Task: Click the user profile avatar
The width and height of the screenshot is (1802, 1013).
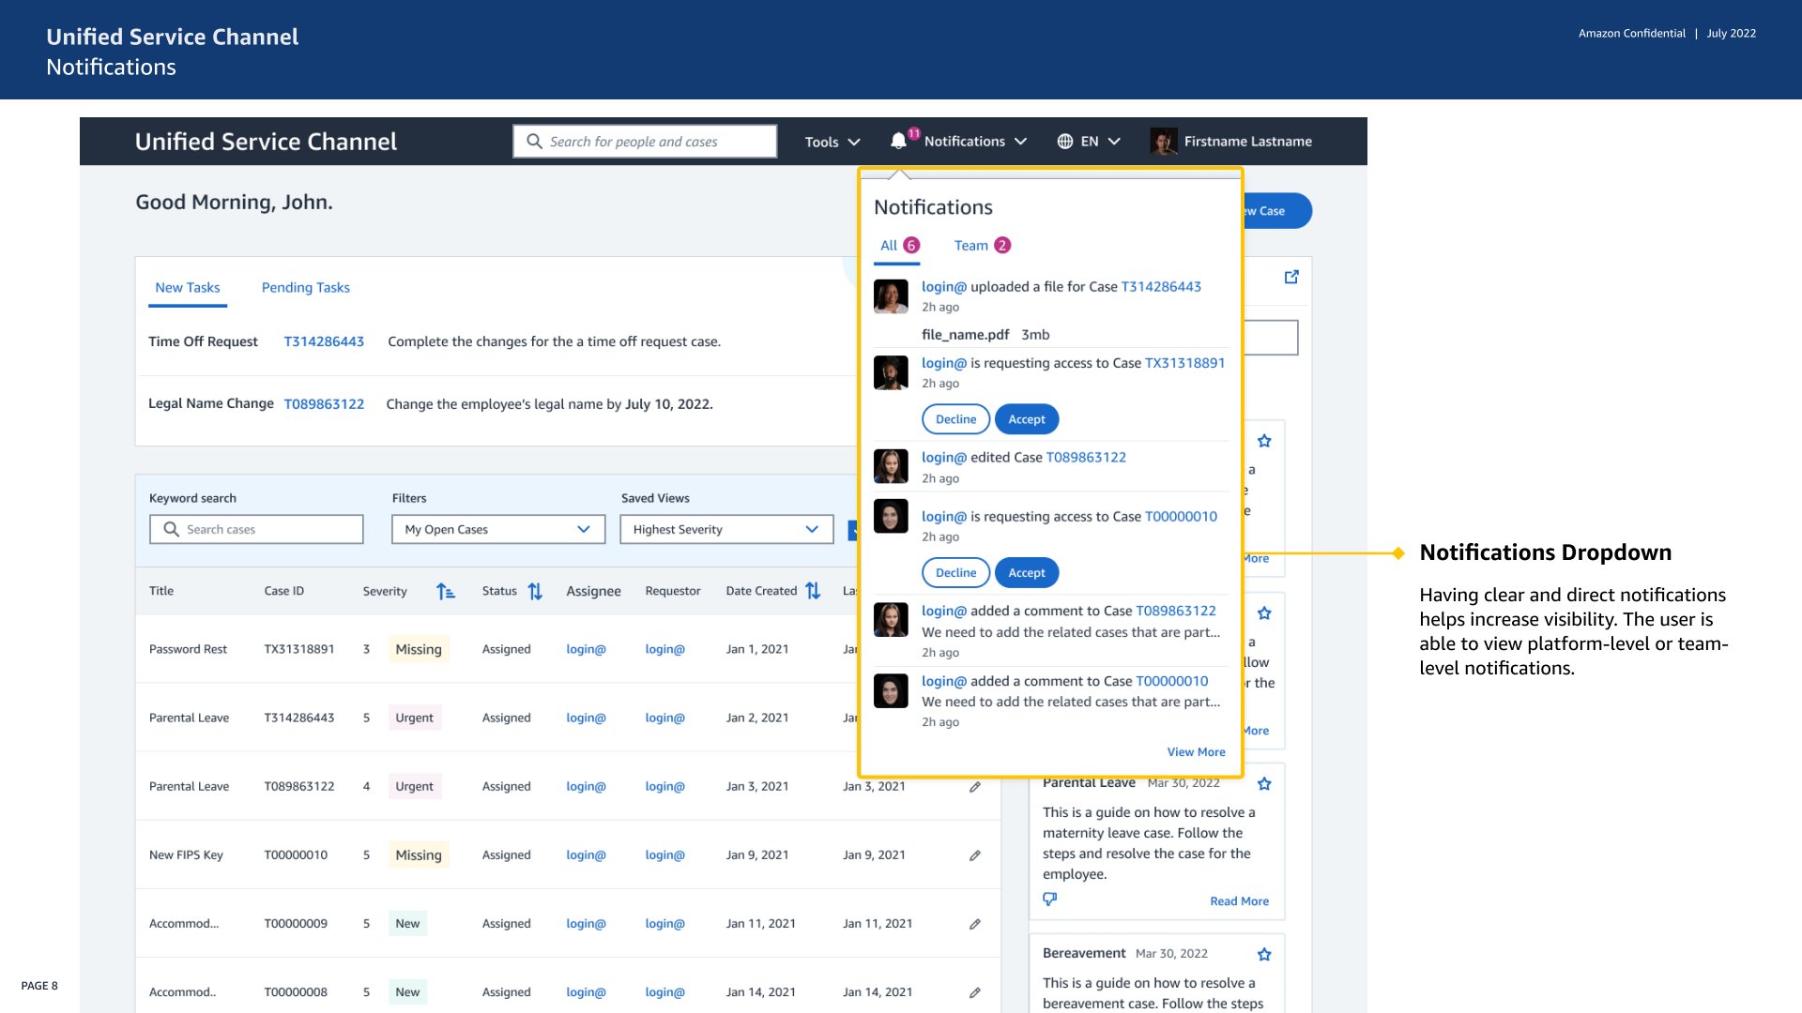Action: 1164,142
